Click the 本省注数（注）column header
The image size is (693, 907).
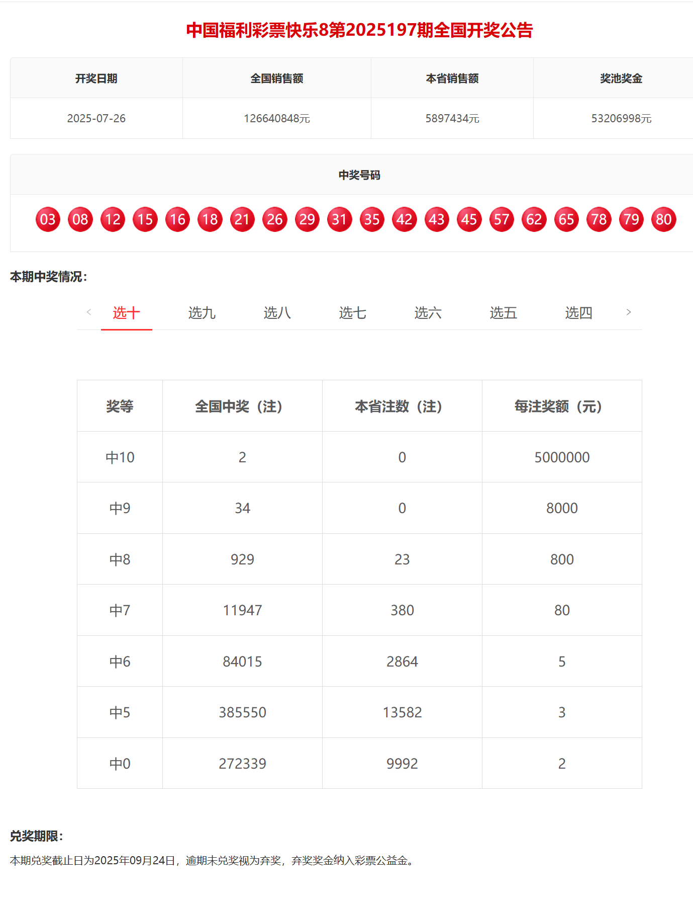click(x=402, y=406)
